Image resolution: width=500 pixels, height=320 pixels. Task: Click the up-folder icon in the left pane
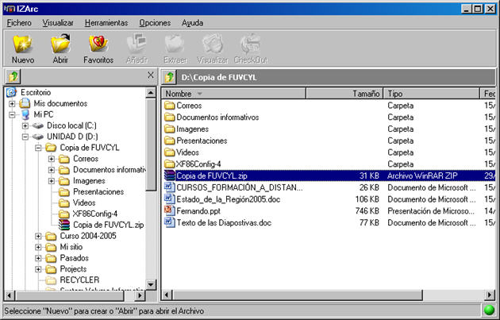(x=13, y=76)
